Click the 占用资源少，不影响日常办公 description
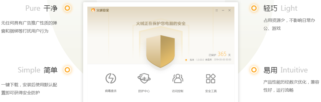The image size is (321, 102). (x=289, y=24)
